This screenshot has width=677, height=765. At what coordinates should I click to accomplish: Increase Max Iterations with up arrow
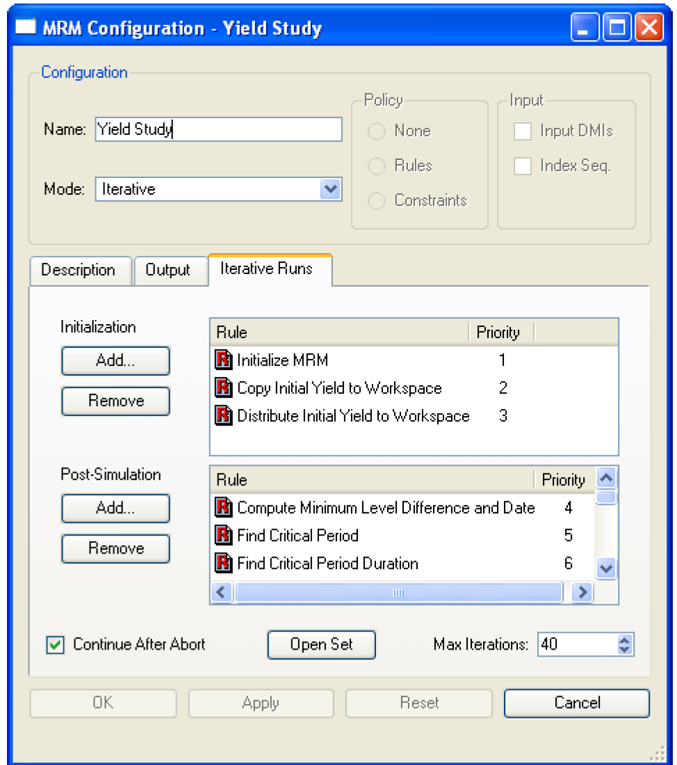624,640
